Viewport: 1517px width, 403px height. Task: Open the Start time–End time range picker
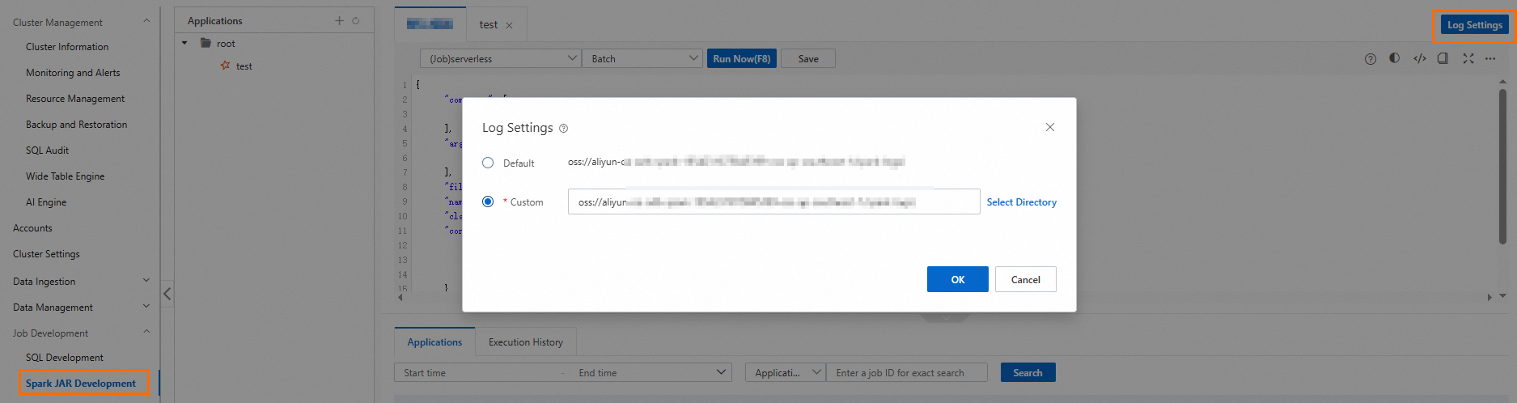coord(562,372)
